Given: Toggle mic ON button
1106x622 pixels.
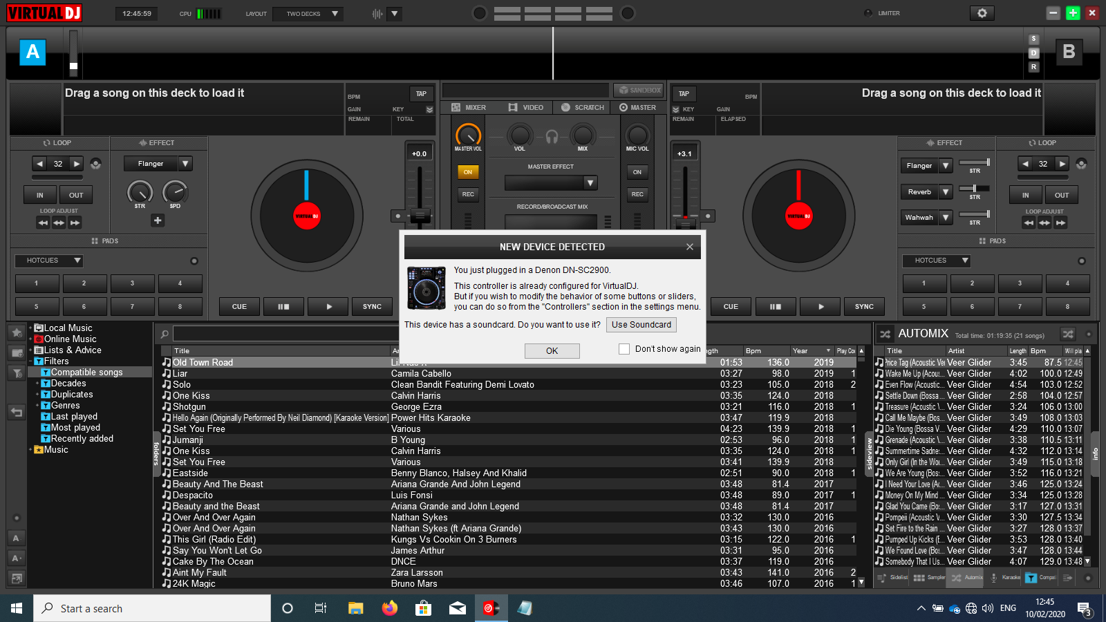Looking at the screenshot, I should click(637, 172).
